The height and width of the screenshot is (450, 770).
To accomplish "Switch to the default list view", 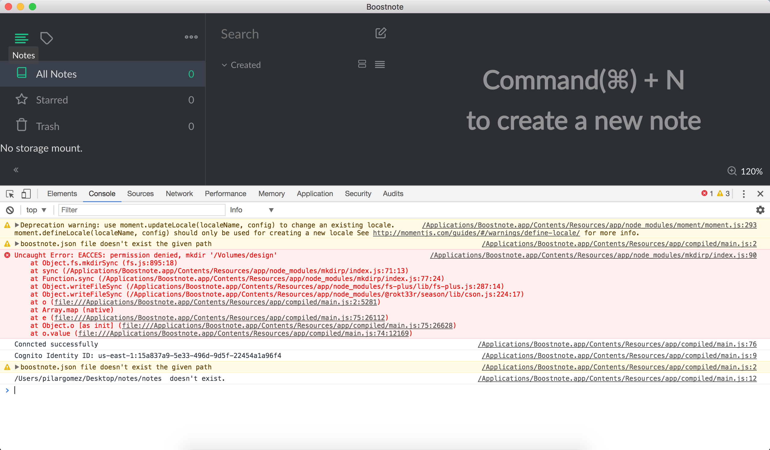I will [x=362, y=64].
